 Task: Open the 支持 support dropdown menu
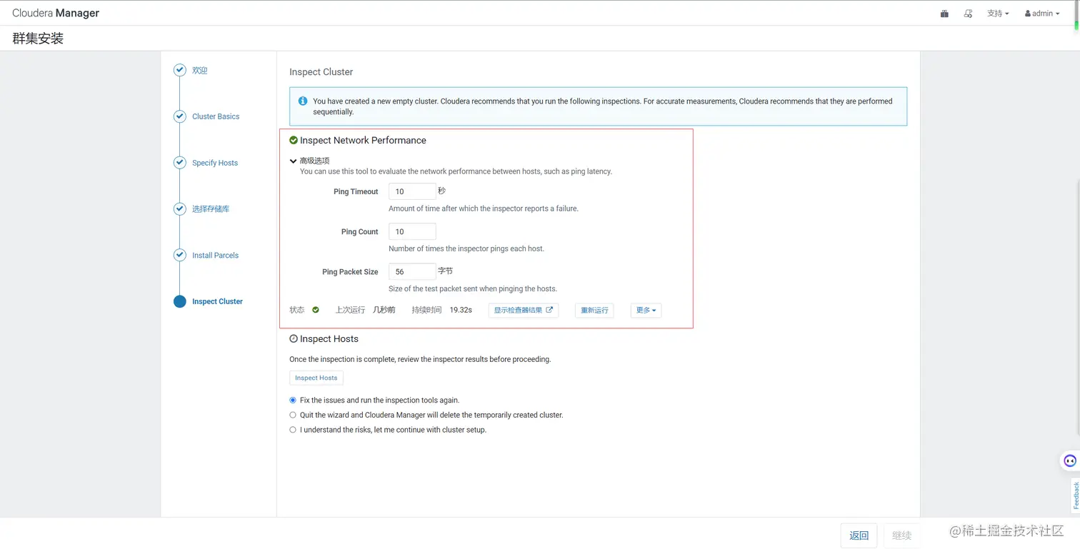(x=998, y=14)
